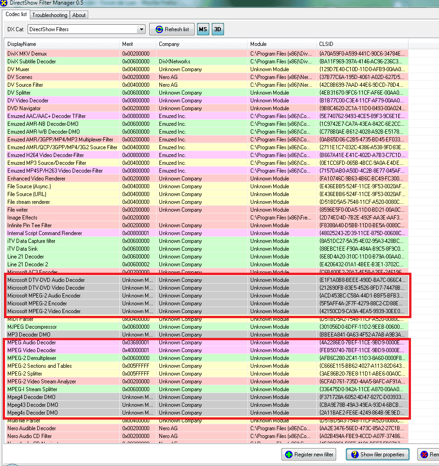
Task: Select the iTV Data Capture filter row
Action: 207,241
